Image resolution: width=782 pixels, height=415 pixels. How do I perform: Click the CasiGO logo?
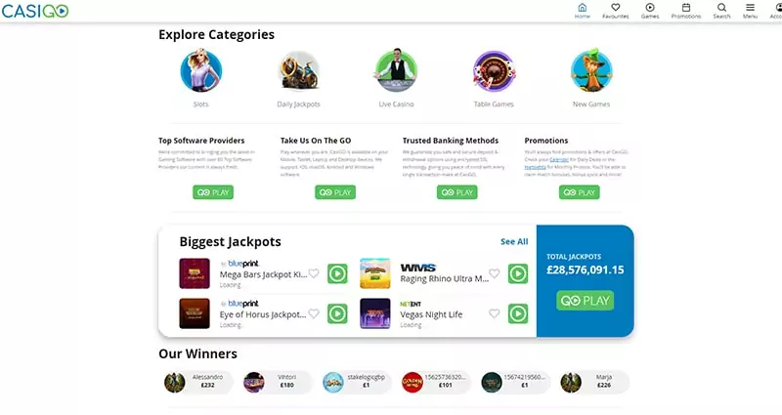point(35,11)
